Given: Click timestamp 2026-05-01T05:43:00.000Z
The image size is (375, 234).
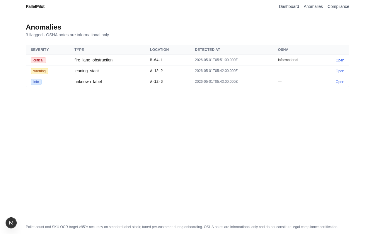Looking at the screenshot, I should point(216,82).
